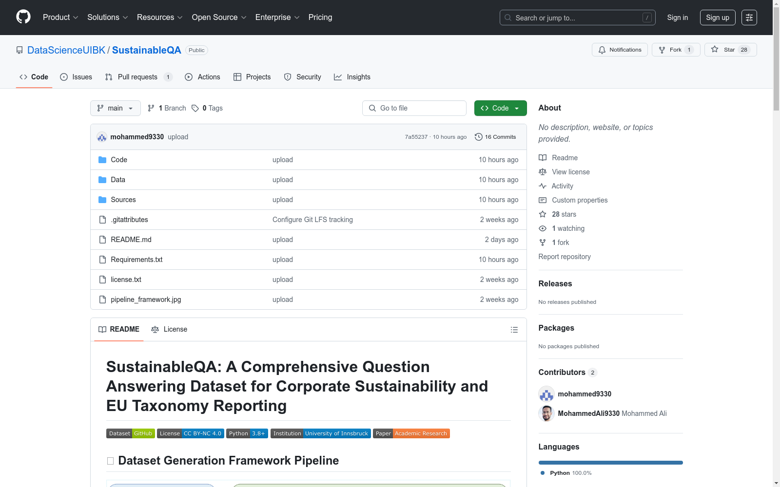Click the GitHub logo home icon
This screenshot has height=487, width=780.
pos(23,17)
